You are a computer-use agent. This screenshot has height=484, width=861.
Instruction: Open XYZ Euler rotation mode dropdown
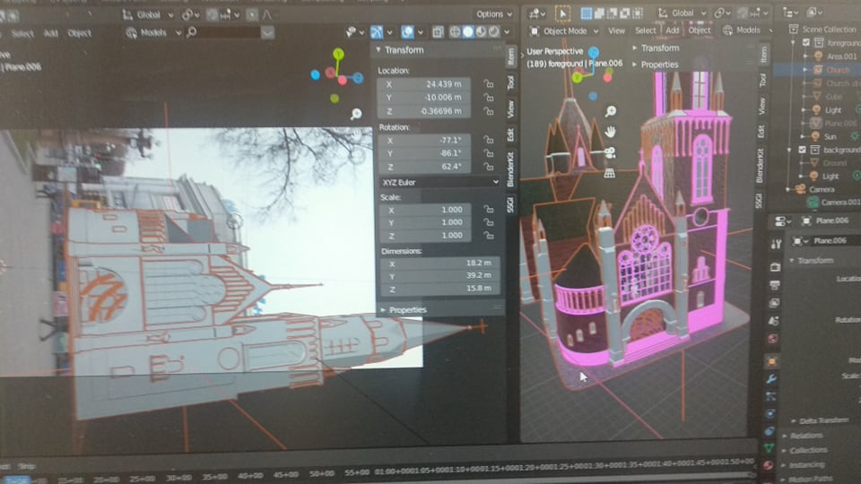coord(439,182)
